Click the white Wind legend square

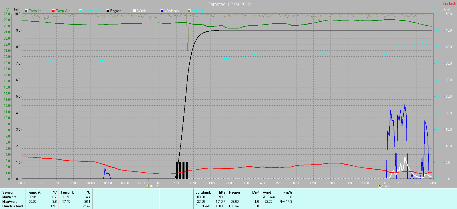[x=135, y=11]
